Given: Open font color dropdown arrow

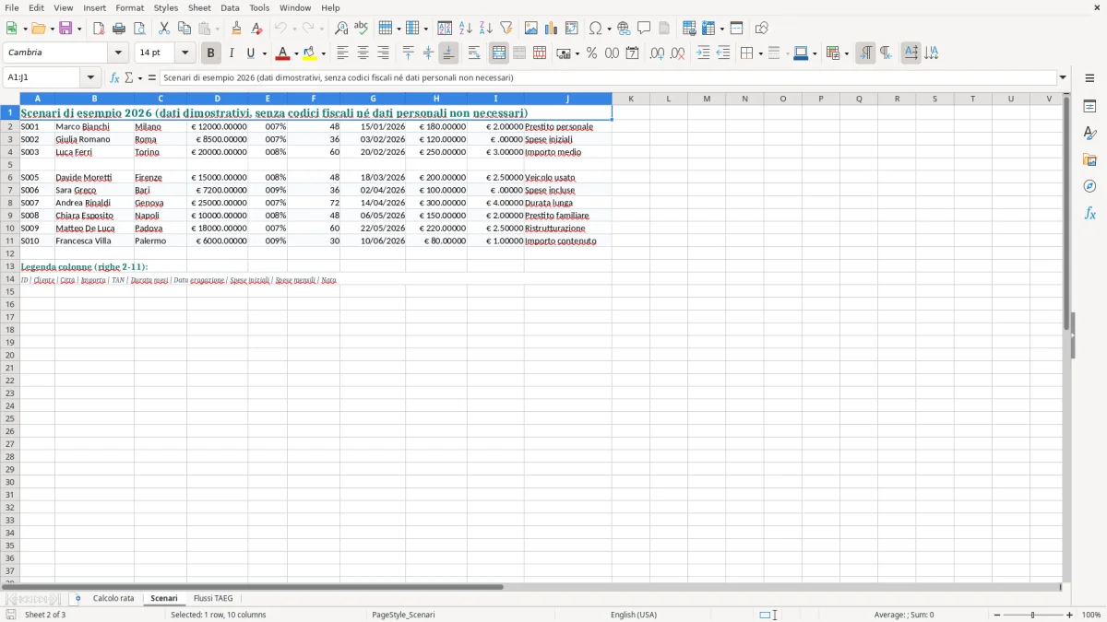Looking at the screenshot, I should pos(296,53).
